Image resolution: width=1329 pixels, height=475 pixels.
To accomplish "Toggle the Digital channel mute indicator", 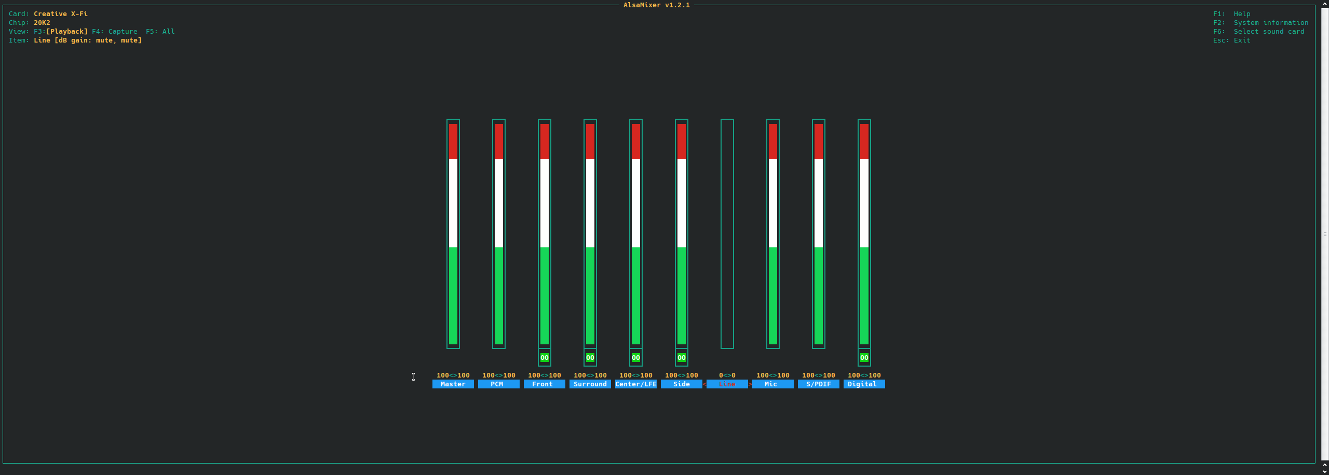I will point(864,357).
